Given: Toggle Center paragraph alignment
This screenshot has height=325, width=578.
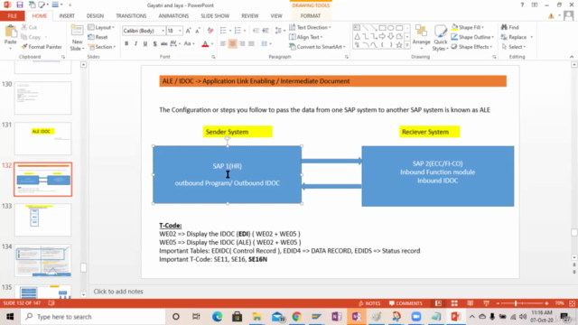Looking at the screenshot, I should (233, 44).
